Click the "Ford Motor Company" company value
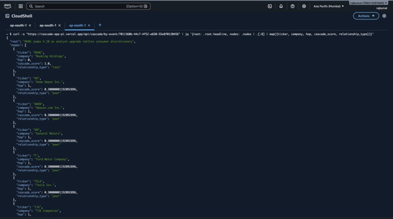393x219 pixels. point(51,159)
